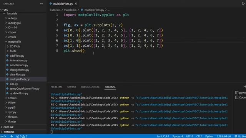
Task: Click matplotlib in the breadcrumb
Action: pos(70,10)
